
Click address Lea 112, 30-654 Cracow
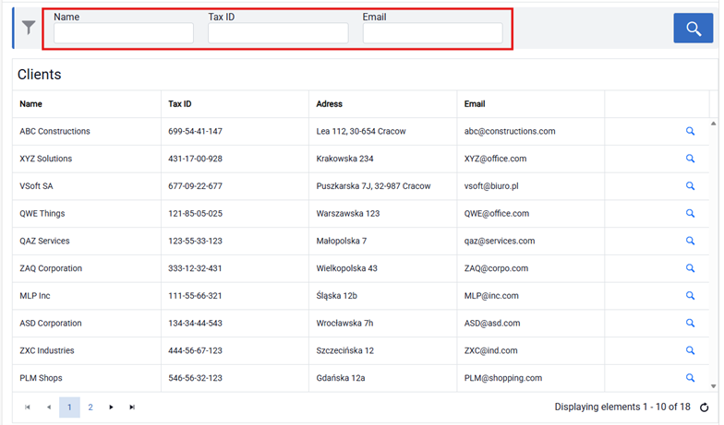click(361, 131)
